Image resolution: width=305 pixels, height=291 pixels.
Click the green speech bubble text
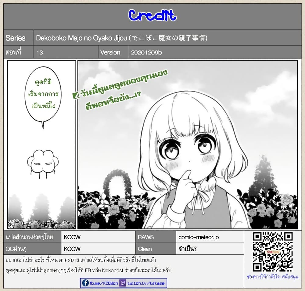click(43, 94)
